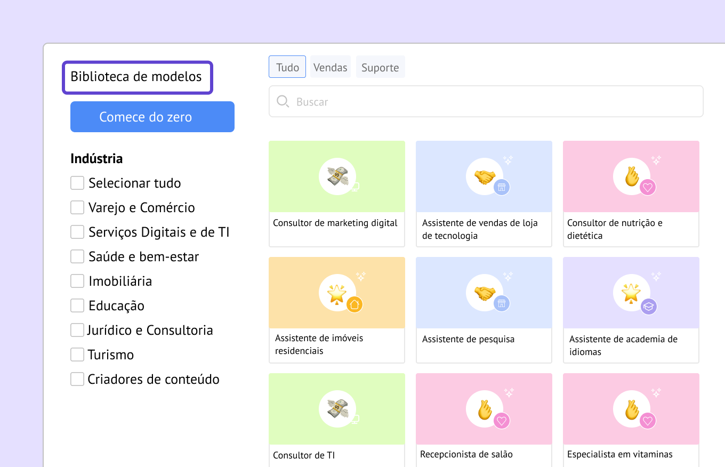
Task: Click the money emoji icon on Consultor de TI
Action: (x=337, y=409)
